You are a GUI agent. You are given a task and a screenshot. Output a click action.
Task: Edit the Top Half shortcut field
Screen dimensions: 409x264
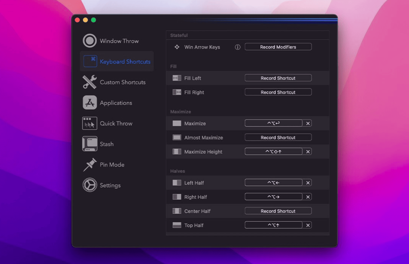[x=273, y=225]
